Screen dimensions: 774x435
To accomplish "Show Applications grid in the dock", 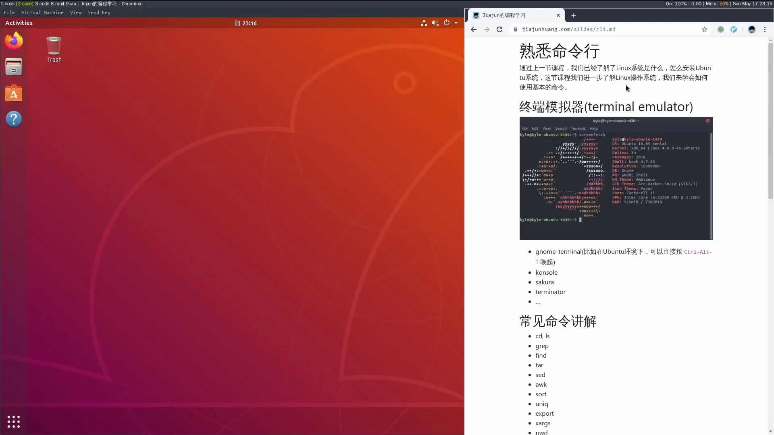I will pyautogui.click(x=14, y=421).
